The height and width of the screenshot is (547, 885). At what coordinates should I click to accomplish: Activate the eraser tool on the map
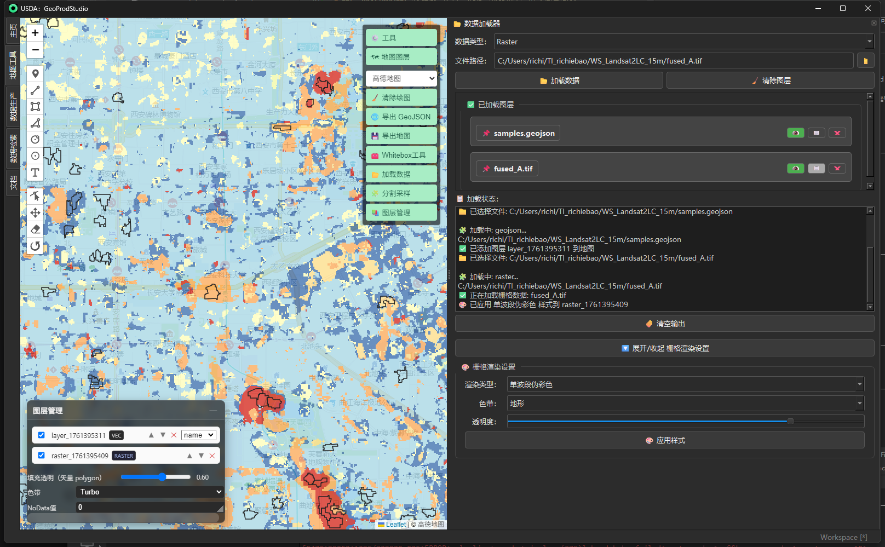pyautogui.click(x=35, y=229)
